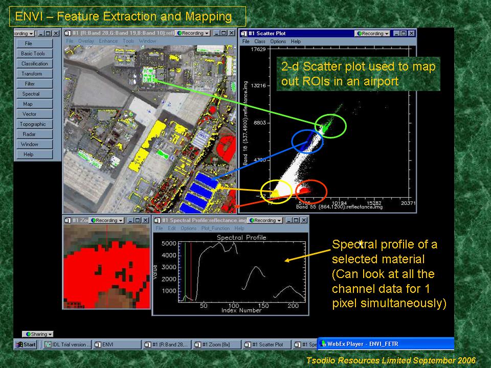
Task: Open Edit menu in Spectral Profile window
Action: [171, 228]
